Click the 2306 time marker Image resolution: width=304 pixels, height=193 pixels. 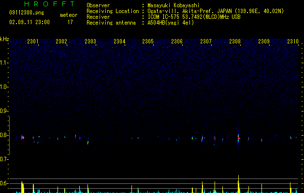[177, 41]
